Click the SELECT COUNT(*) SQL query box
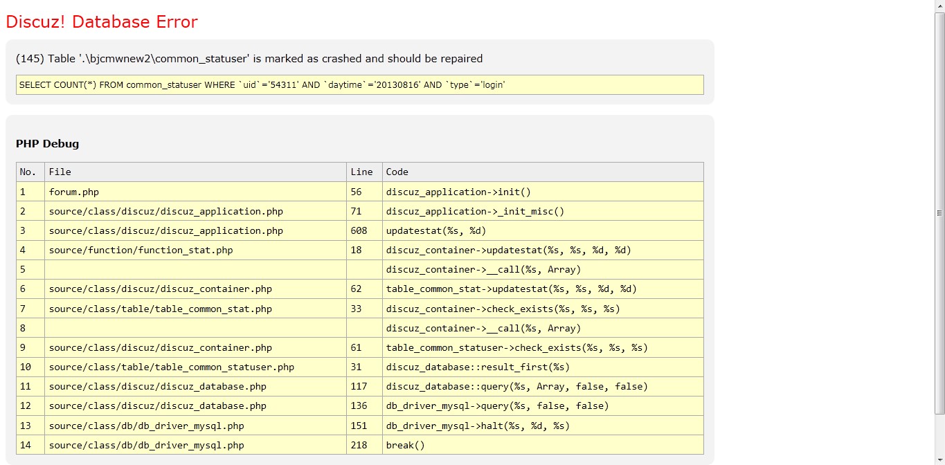945x465 pixels. point(359,84)
